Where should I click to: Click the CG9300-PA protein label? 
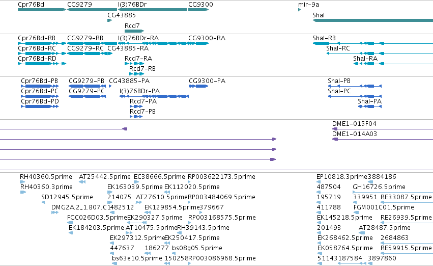[x=207, y=81]
